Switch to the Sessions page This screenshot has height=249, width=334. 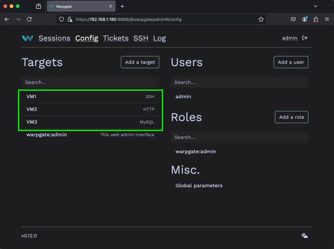[x=54, y=38]
